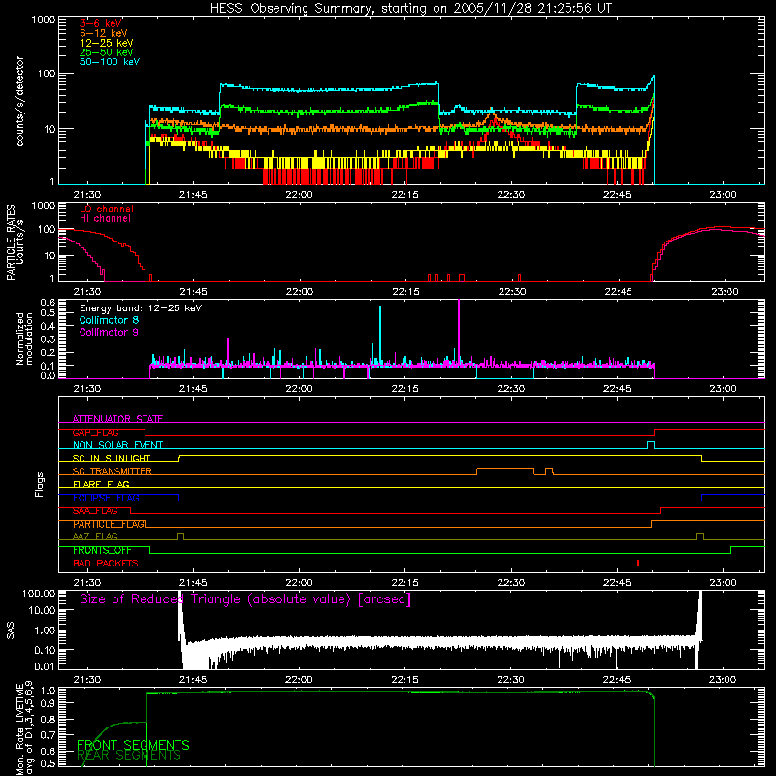Click the SAS axis label
Image resolution: width=776 pixels, height=776 pixels.
(11, 630)
